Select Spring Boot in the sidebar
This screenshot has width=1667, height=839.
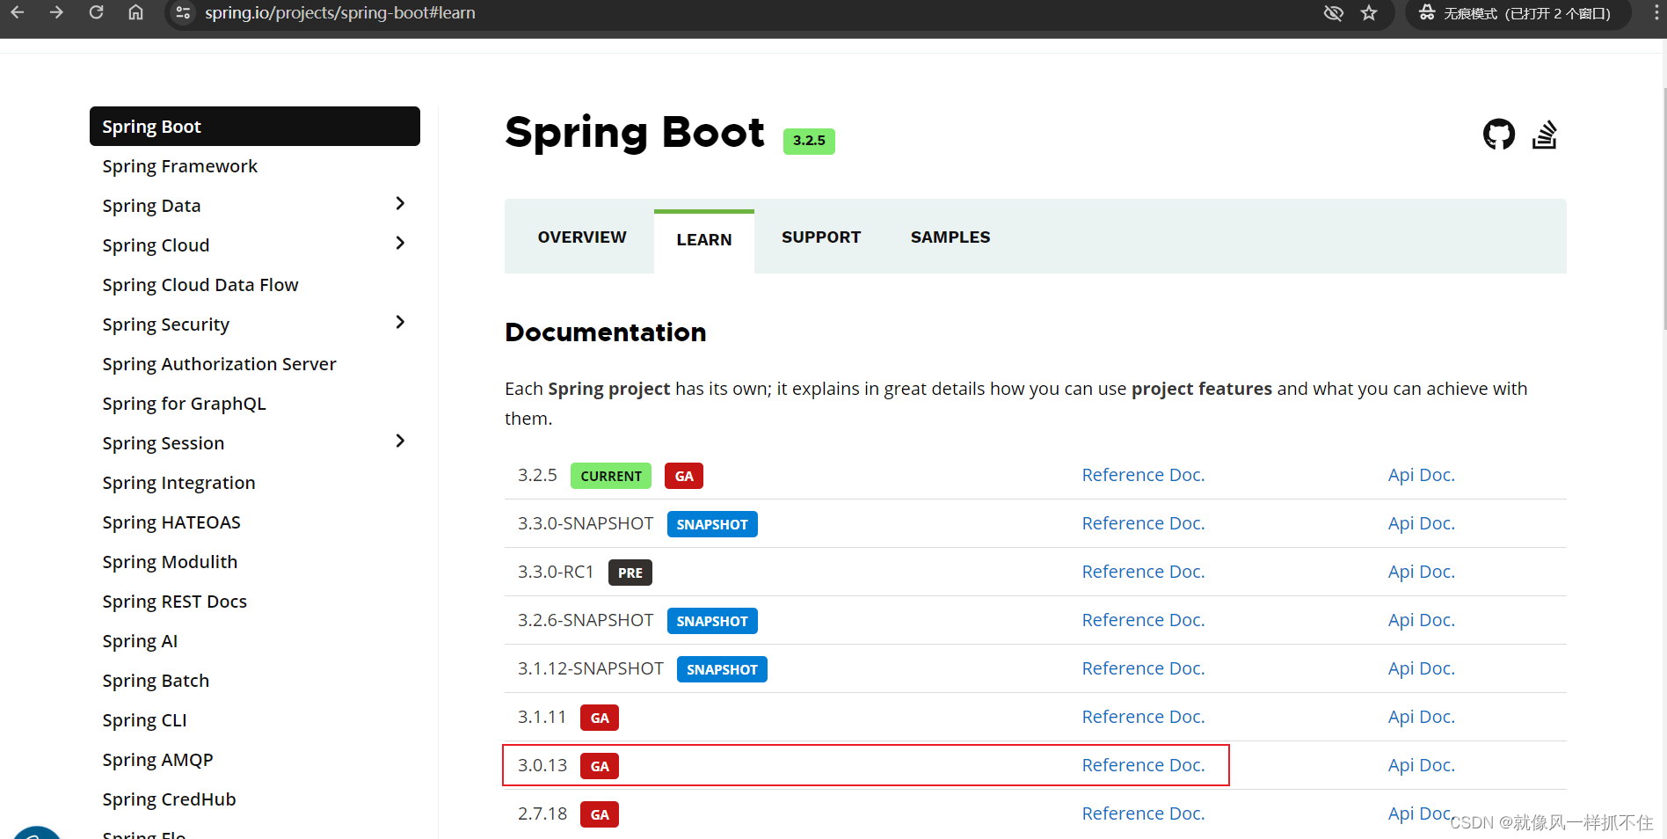255,127
